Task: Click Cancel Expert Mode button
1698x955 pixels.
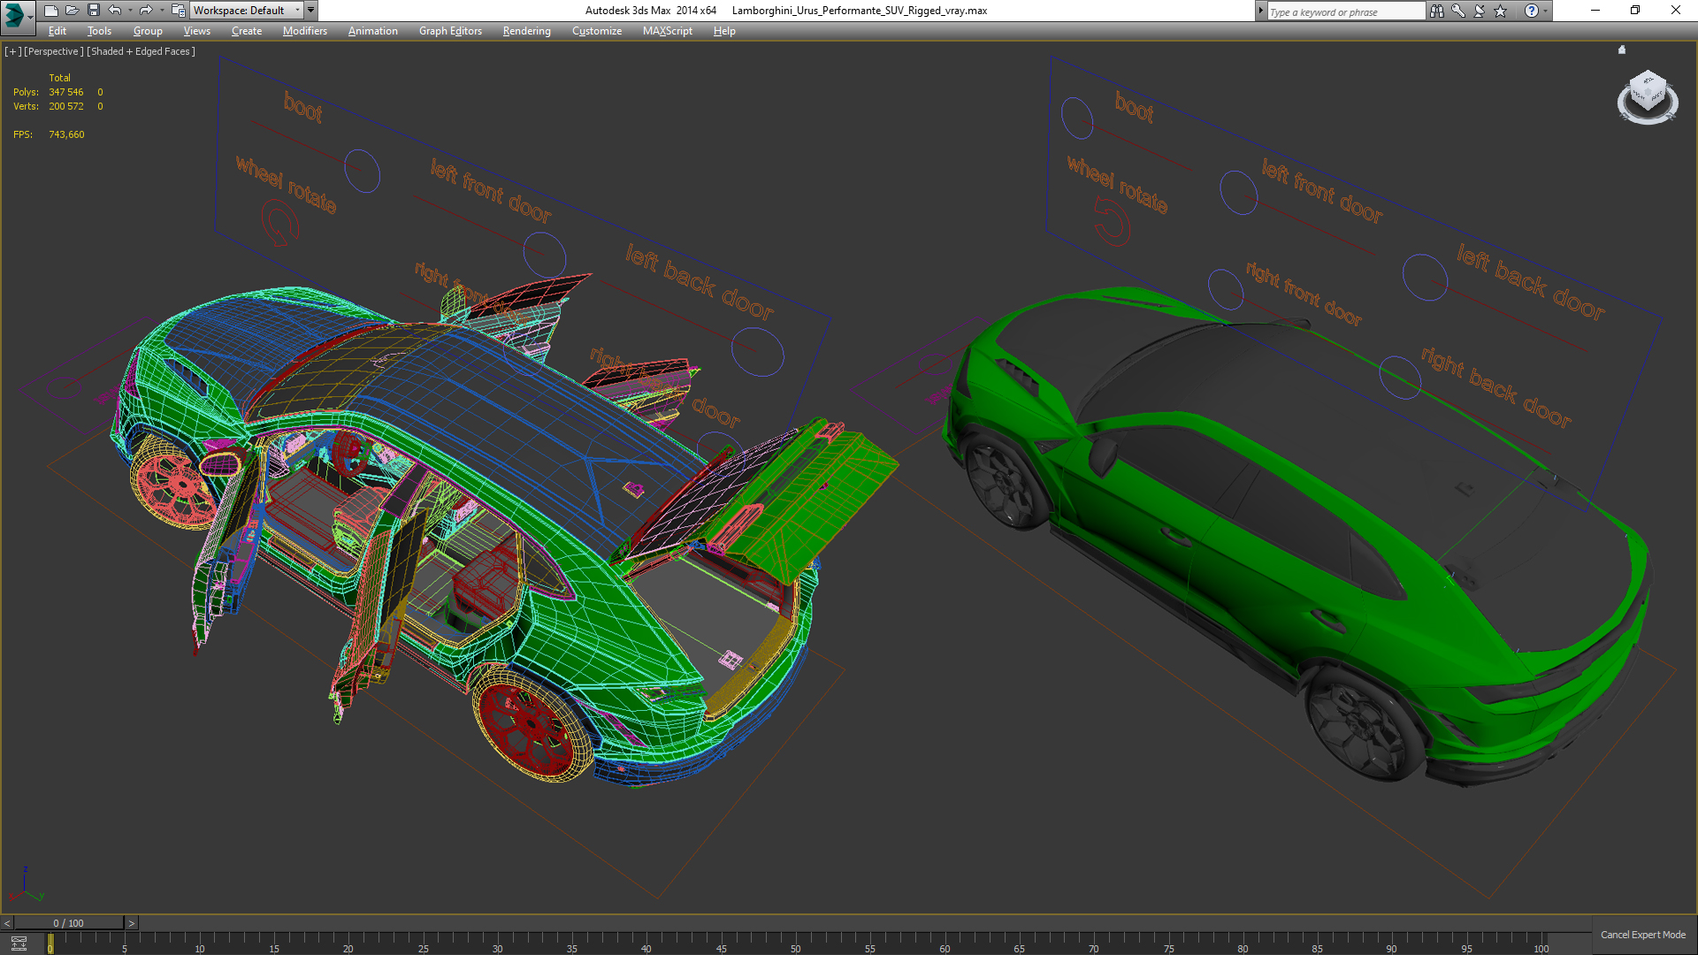Action: pos(1643,935)
